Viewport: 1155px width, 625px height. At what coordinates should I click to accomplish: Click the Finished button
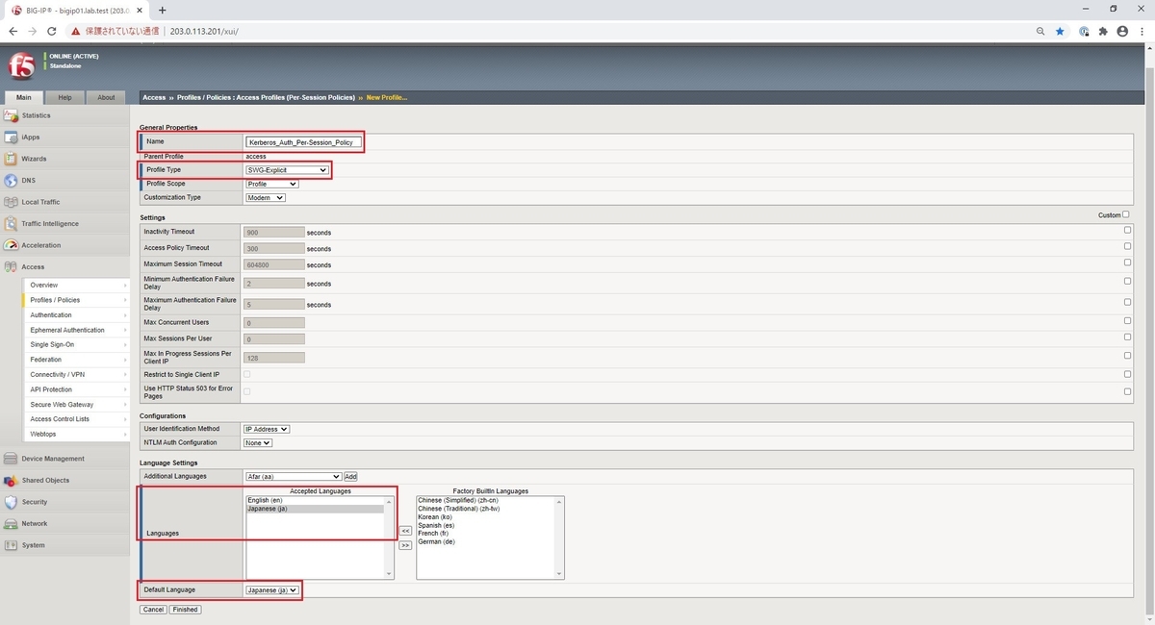click(185, 610)
